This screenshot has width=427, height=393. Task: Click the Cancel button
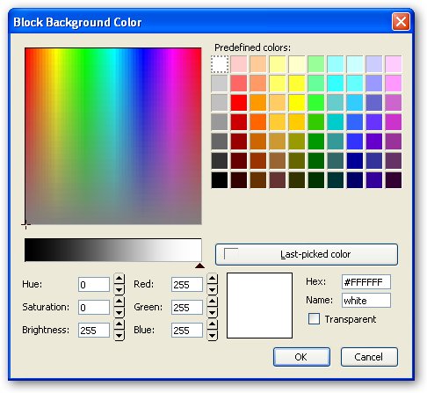[369, 357]
